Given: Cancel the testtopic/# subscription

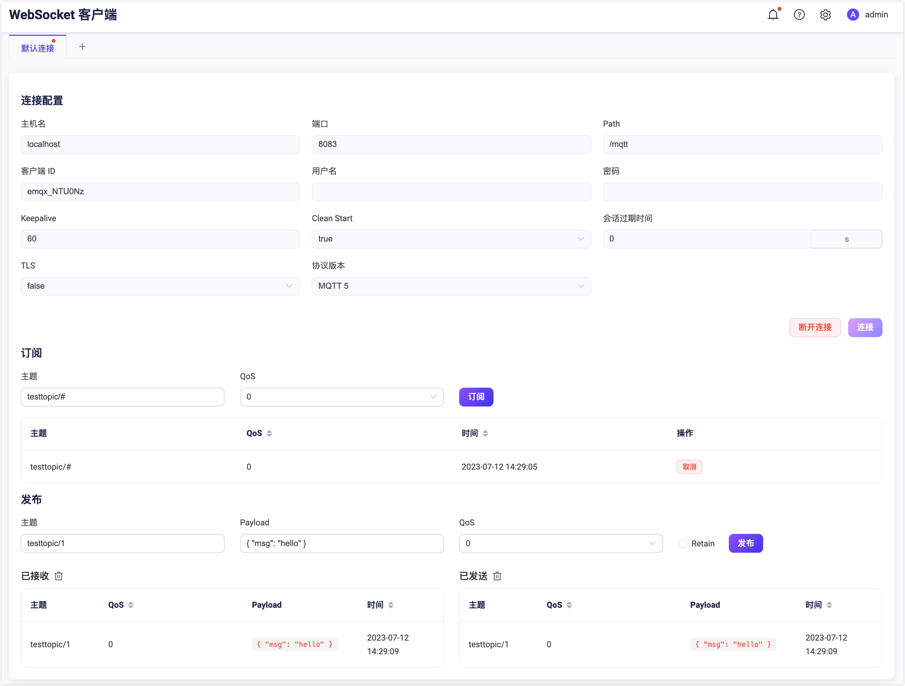Looking at the screenshot, I should [x=689, y=466].
